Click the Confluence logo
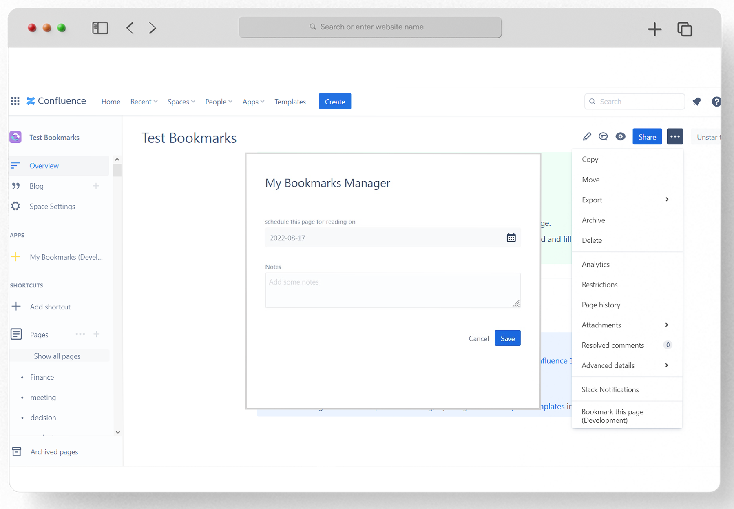The image size is (734, 509). tap(56, 101)
